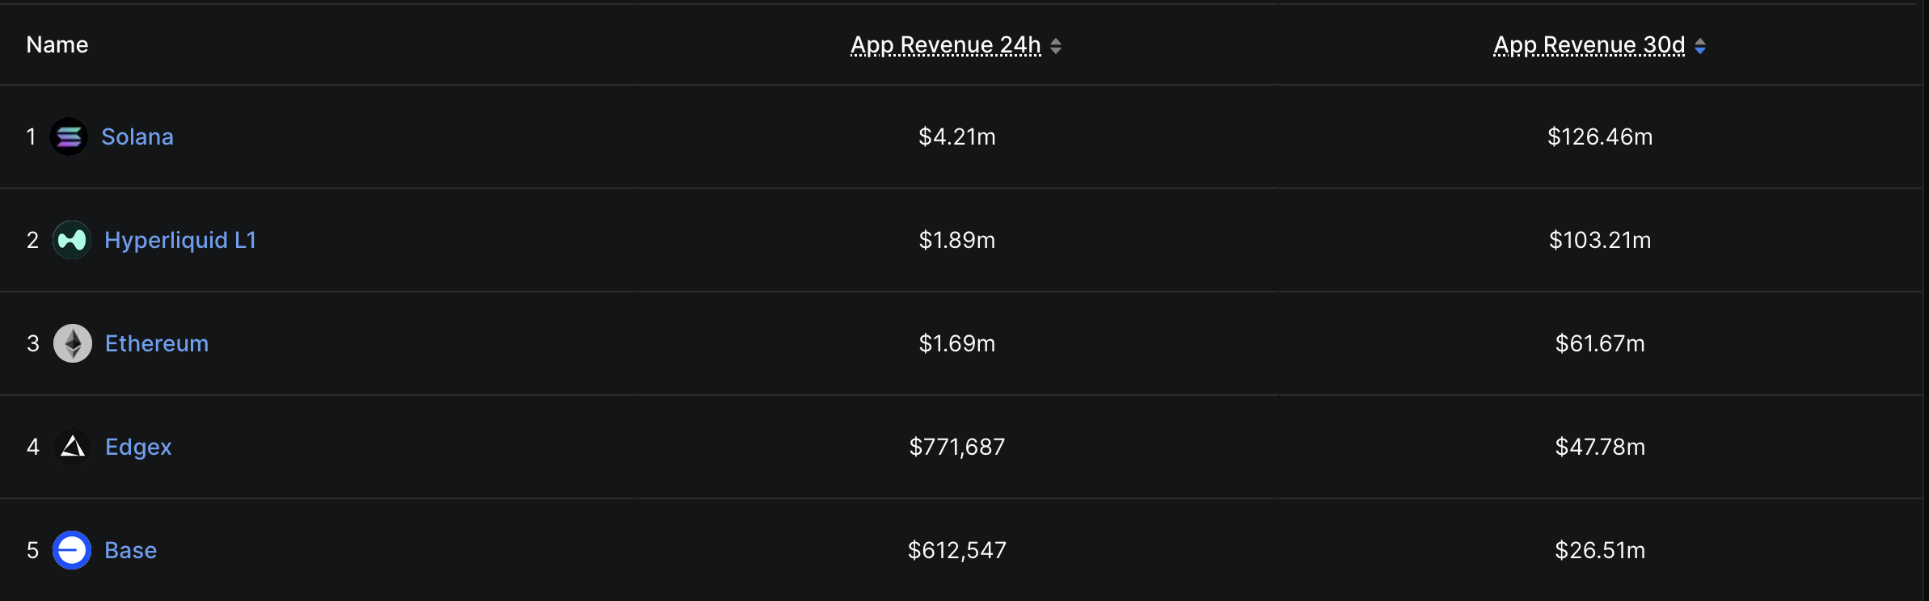Click the Edgex triangle logo icon
The height and width of the screenshot is (601, 1929).
[x=73, y=447]
